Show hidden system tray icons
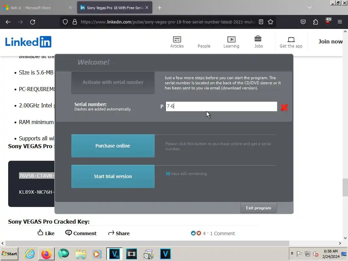The width and height of the screenshot is (348, 261). click(292, 254)
